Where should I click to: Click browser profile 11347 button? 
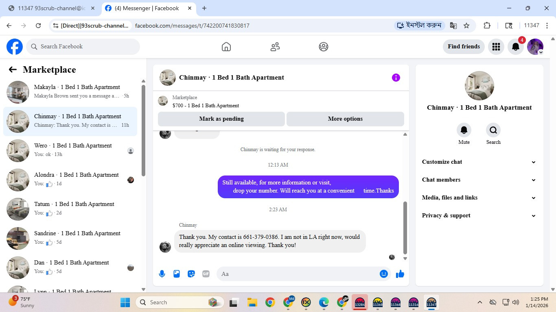click(x=532, y=26)
